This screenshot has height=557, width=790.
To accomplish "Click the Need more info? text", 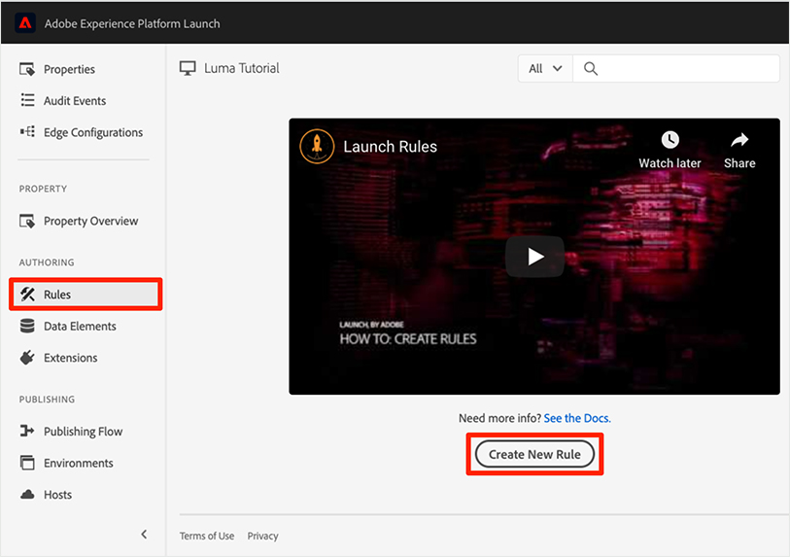I will (499, 418).
